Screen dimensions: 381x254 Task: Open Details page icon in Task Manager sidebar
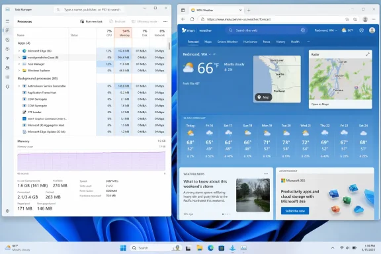click(x=7, y=77)
